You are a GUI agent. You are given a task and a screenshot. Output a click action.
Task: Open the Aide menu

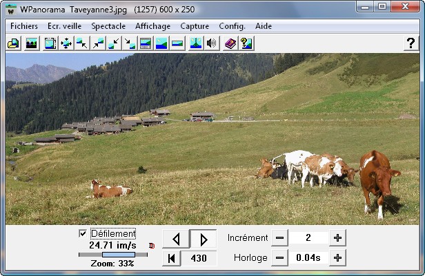click(264, 26)
